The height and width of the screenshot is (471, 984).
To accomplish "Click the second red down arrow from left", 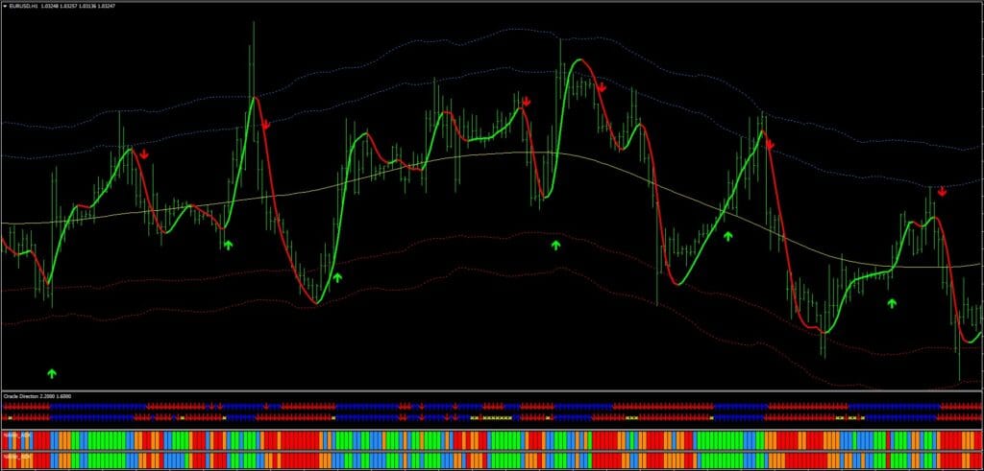I will [x=266, y=124].
